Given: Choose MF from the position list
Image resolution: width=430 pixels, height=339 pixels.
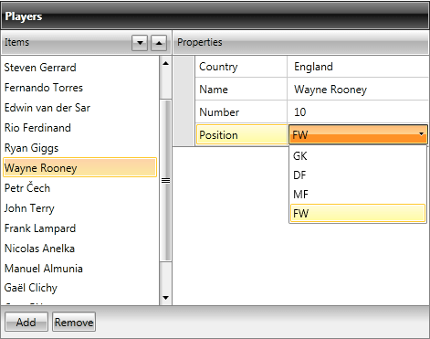Looking at the screenshot, I should point(358,195).
